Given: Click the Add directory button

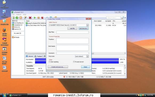Looking at the screenshot, I should (84, 29).
